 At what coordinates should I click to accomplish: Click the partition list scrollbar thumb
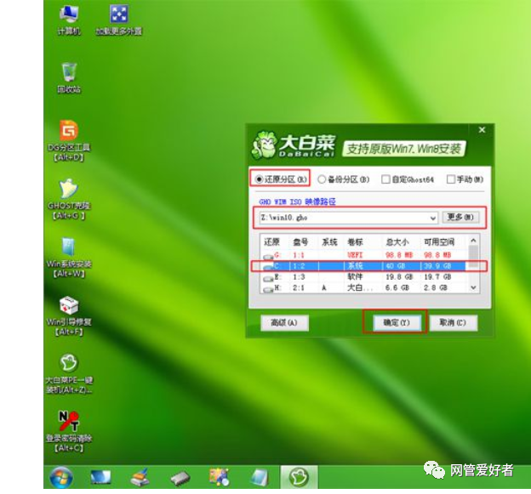point(473,256)
